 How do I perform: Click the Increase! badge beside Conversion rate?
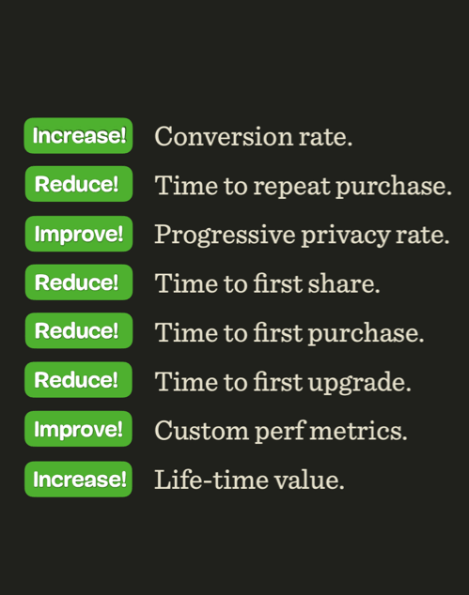78,135
